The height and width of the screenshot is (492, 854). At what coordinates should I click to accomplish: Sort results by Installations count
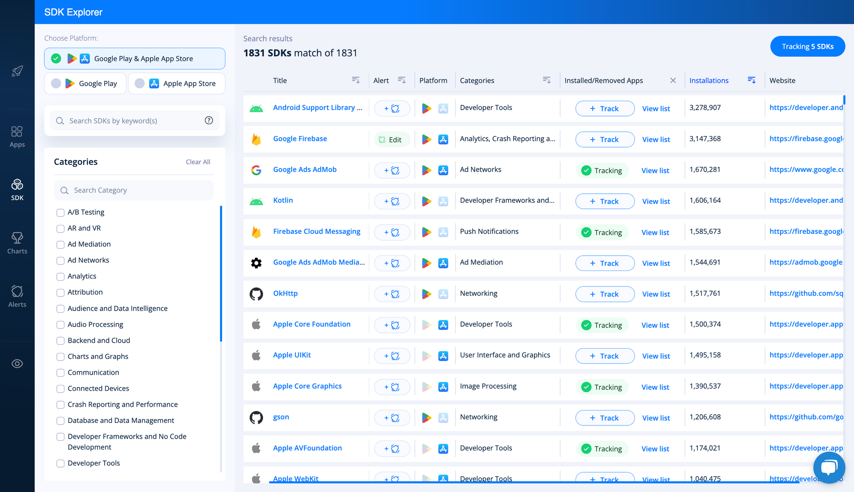click(752, 80)
